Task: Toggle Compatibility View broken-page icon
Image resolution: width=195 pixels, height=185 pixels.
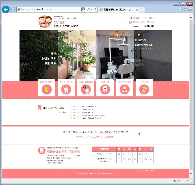Action: click(x=83, y=9)
